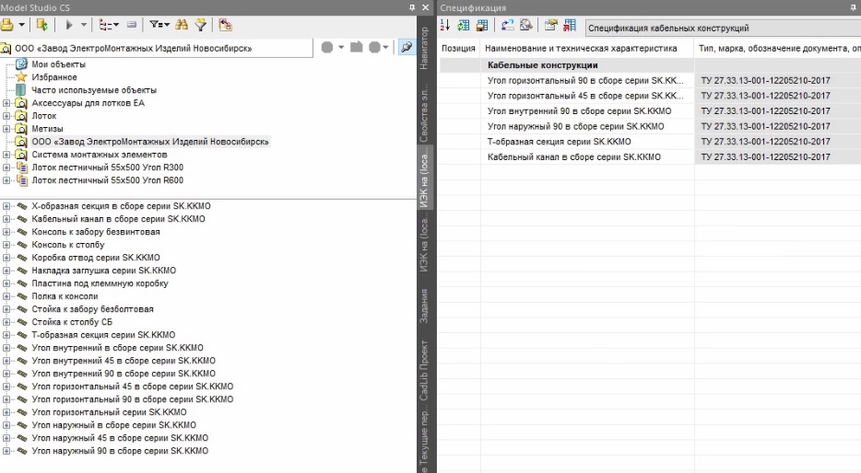This screenshot has height=473, width=861.
Task: Click the Позиция column header
Action: coord(458,48)
